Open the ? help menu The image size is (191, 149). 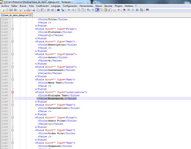point(136,6)
